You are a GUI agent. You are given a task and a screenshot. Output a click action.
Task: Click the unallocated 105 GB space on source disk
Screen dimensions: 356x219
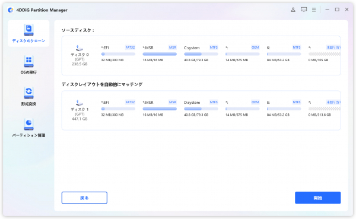pyautogui.click(x=325, y=53)
